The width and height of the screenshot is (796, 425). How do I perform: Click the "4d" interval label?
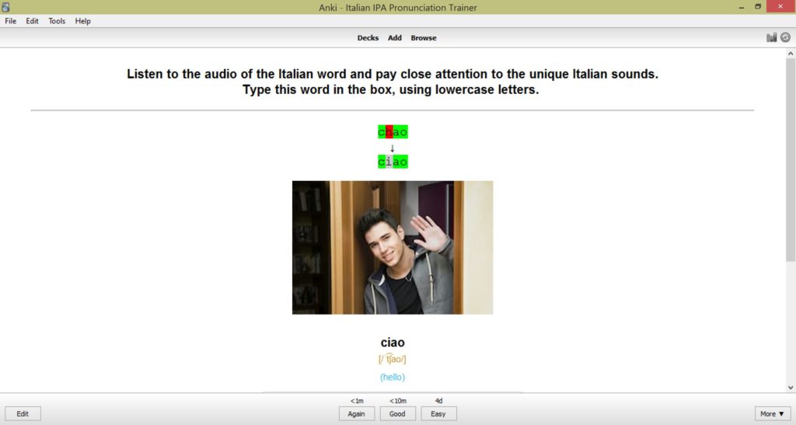[438, 401]
